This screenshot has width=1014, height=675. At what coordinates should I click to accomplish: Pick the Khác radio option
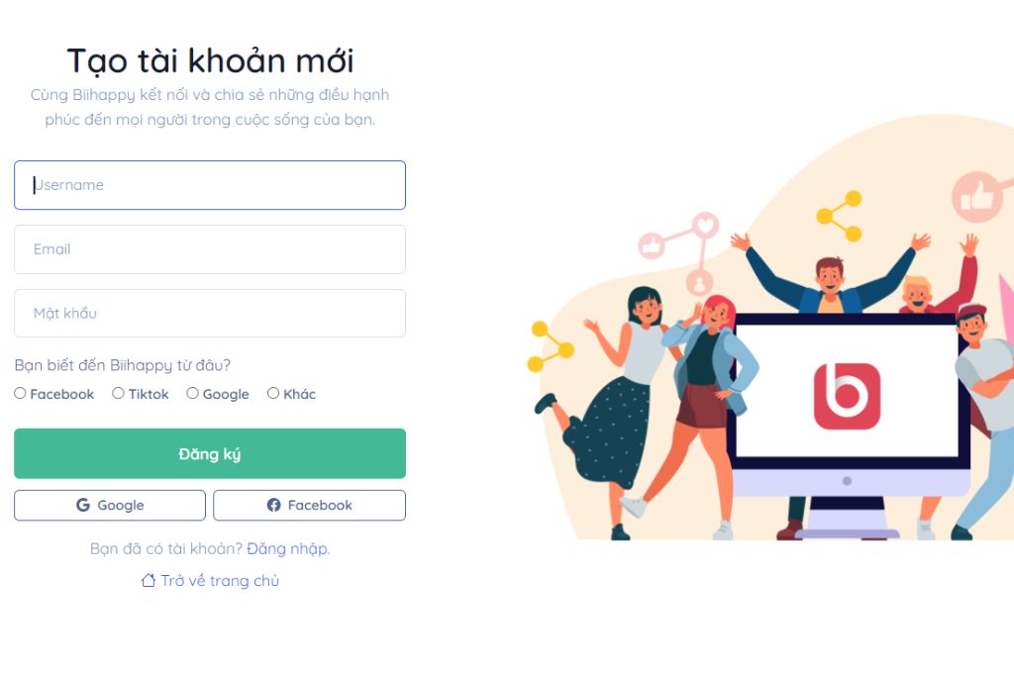coord(273,393)
